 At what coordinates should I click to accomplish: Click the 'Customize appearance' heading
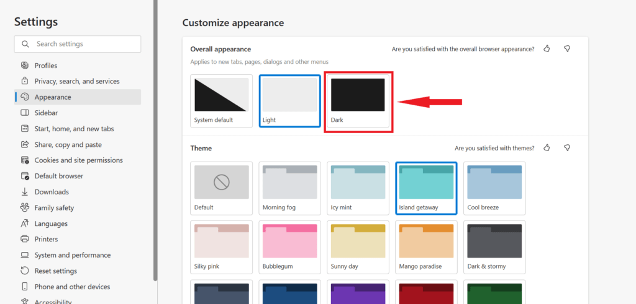point(233,23)
